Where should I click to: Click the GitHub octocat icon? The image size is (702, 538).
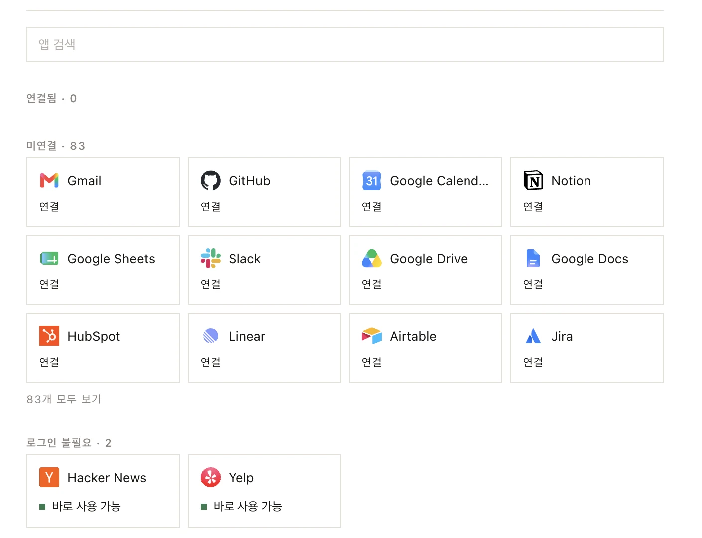coord(211,180)
